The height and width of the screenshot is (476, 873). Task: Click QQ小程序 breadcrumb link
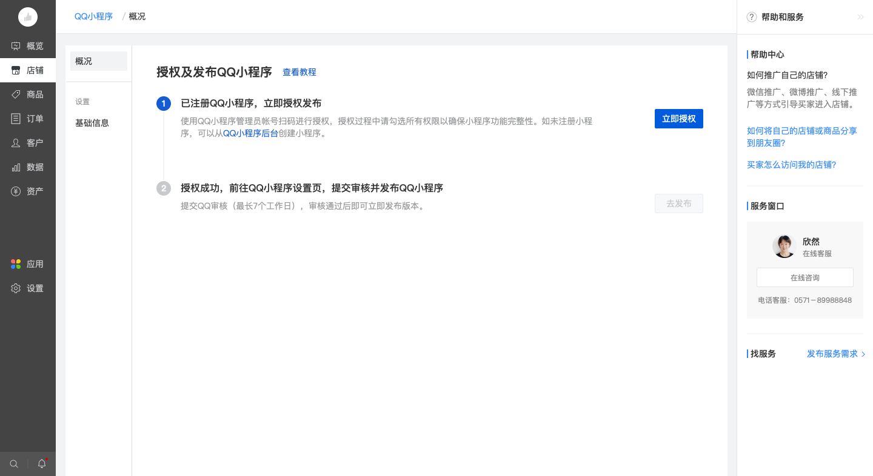click(93, 16)
